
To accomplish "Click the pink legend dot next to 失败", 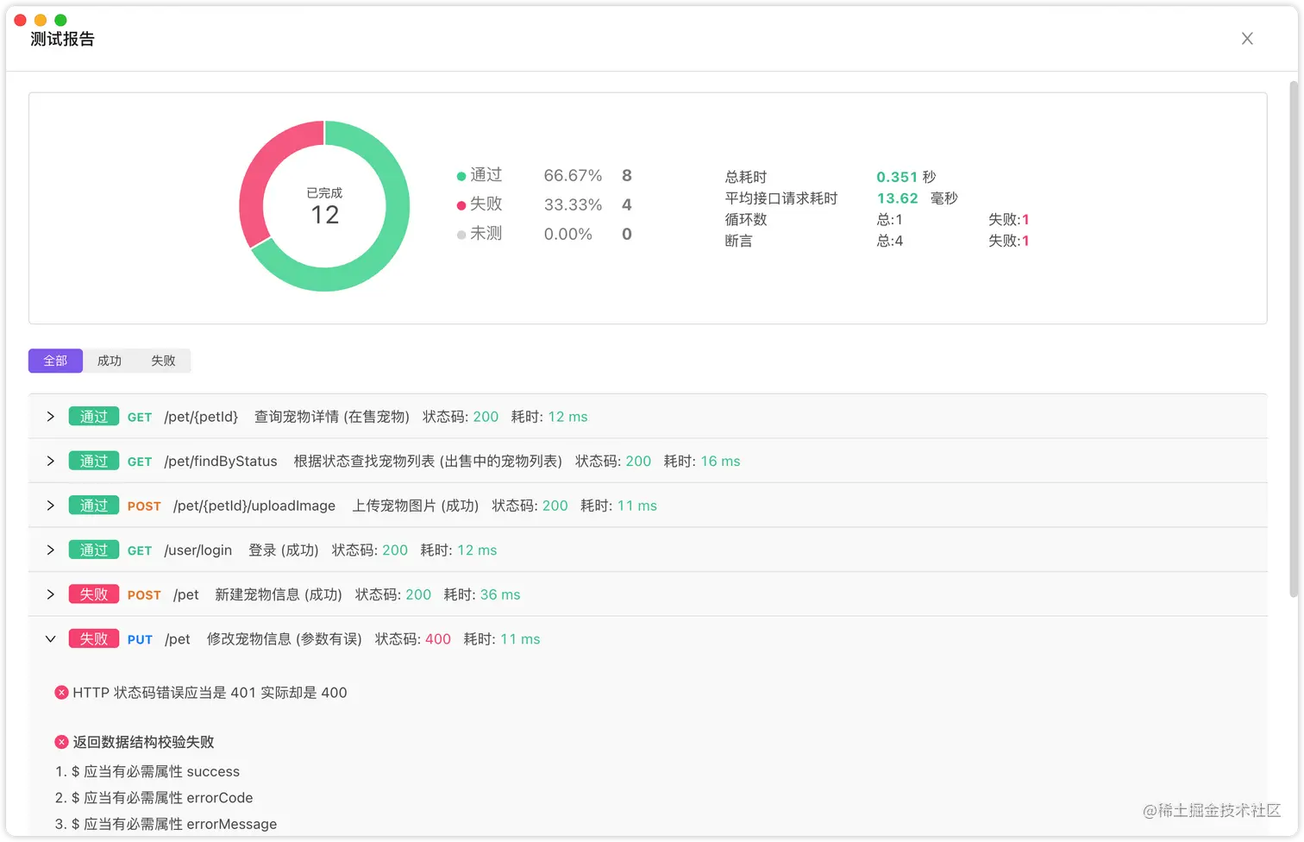I will (461, 204).
